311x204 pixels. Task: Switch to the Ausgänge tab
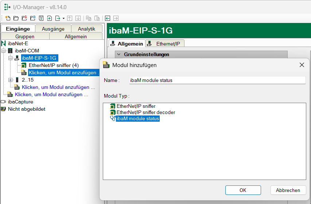(53, 29)
